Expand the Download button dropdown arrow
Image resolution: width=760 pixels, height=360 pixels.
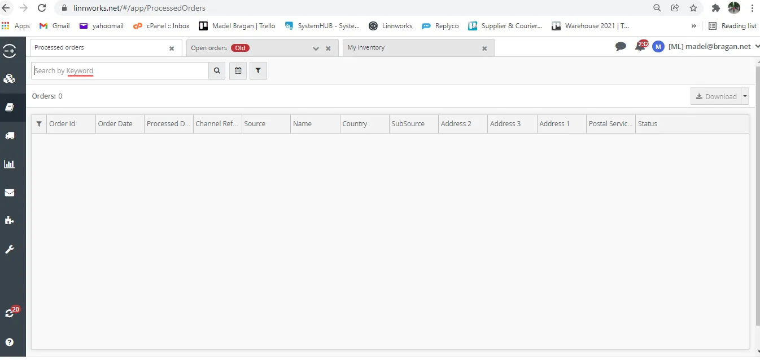[x=745, y=96]
